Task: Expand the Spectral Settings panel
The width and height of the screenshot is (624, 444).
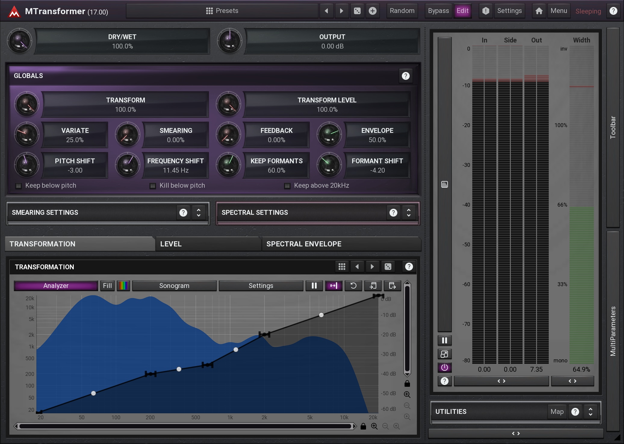Action: point(408,213)
